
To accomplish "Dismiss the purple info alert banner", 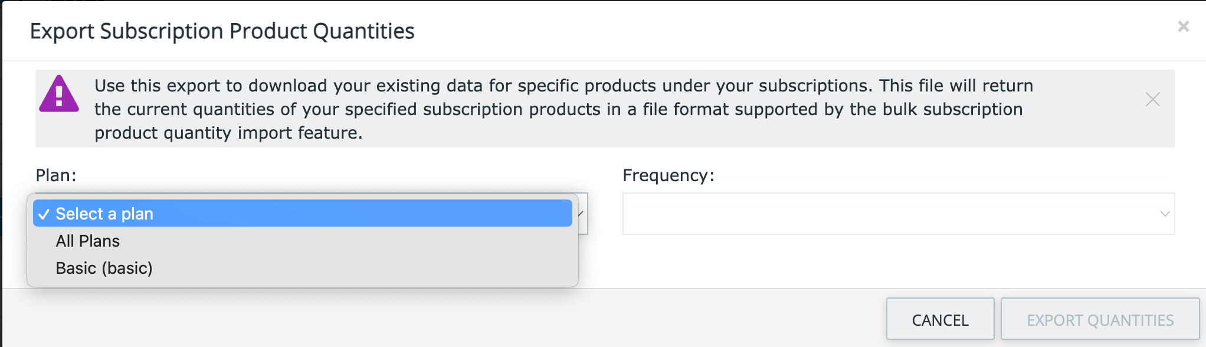I will (1152, 99).
